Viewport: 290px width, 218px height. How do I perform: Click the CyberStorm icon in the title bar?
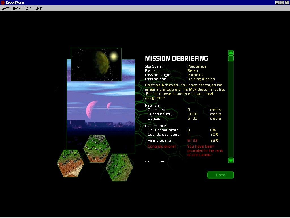pos(2,2)
